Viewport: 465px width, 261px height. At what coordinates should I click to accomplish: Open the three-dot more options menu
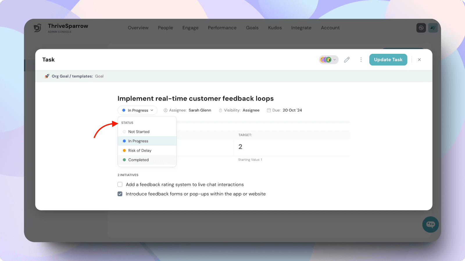tap(361, 60)
